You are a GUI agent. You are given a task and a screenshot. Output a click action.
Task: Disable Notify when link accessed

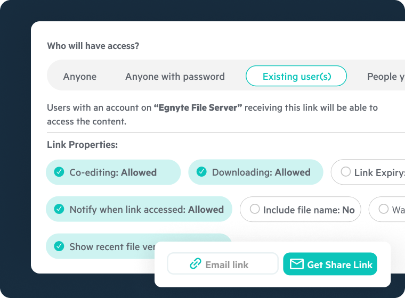pos(139,210)
